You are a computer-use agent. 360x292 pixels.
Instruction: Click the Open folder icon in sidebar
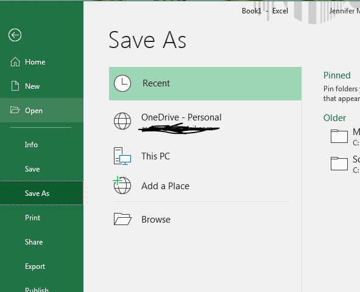[x=15, y=110]
